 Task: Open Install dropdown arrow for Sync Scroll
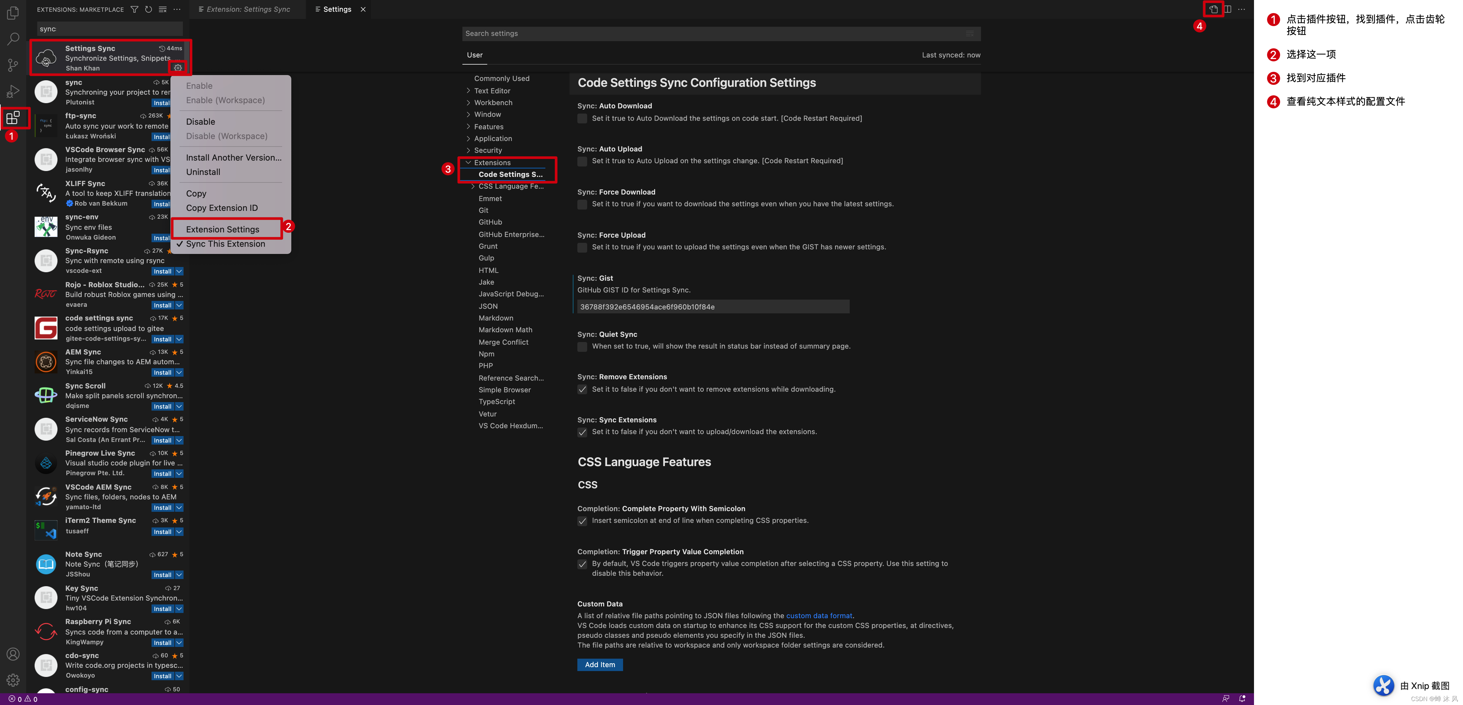[x=179, y=406]
